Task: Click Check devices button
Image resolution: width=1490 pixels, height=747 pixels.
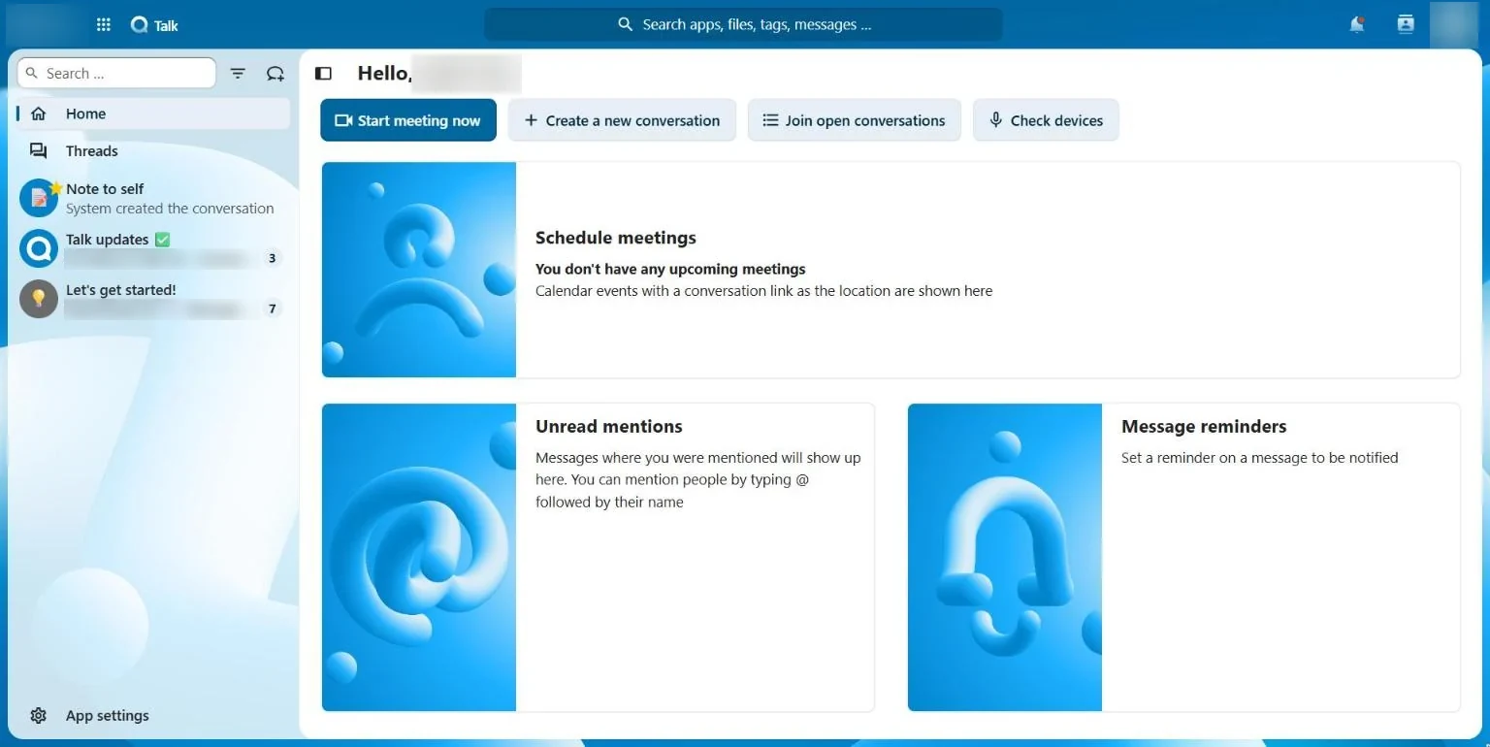Action: click(1046, 120)
